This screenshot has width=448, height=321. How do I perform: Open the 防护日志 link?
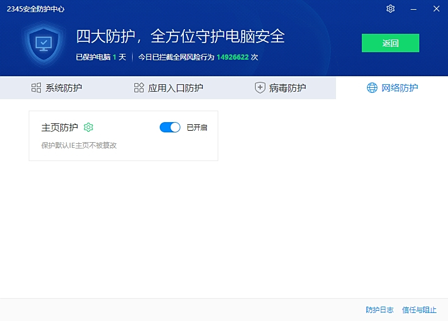coord(380,310)
